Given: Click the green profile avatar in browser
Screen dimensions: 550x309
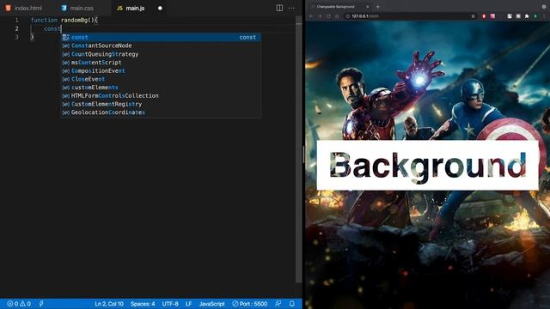Looking at the screenshot, I should point(535,16).
